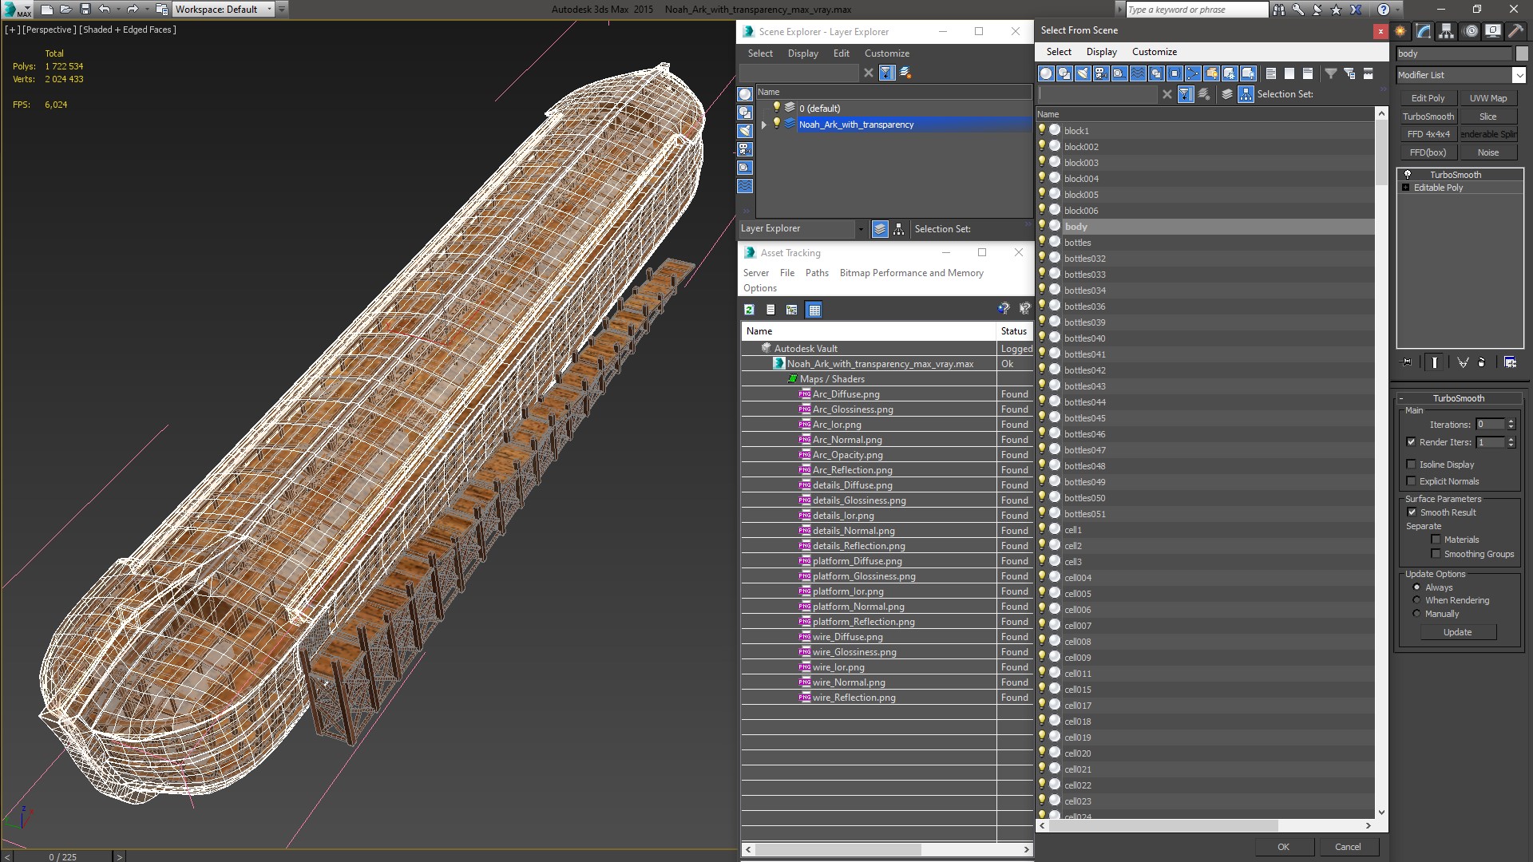Click display bone objects filter icon
This screenshot has width=1533, height=862.
click(x=1193, y=73)
